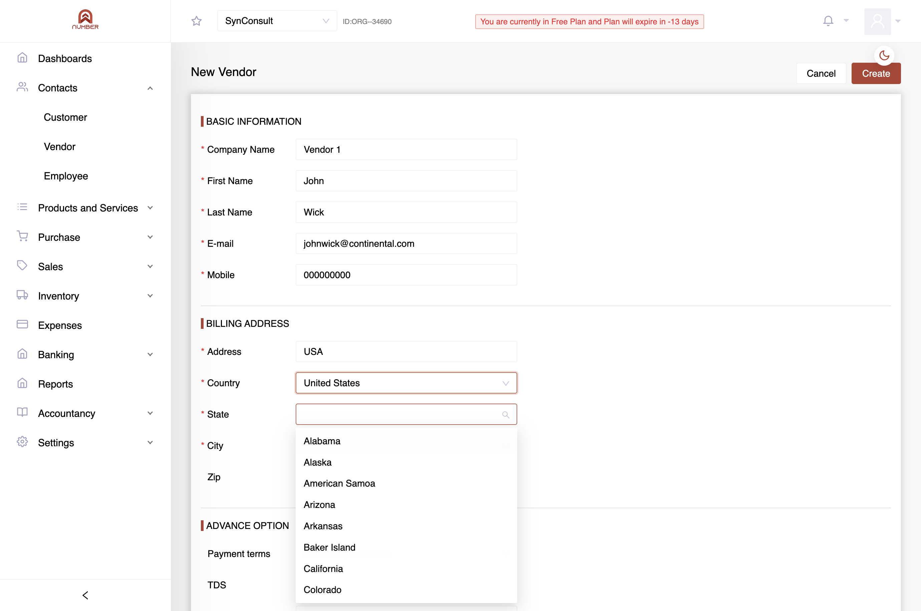Expand the Products and Services chevron
The height and width of the screenshot is (611, 921).
pyautogui.click(x=150, y=208)
